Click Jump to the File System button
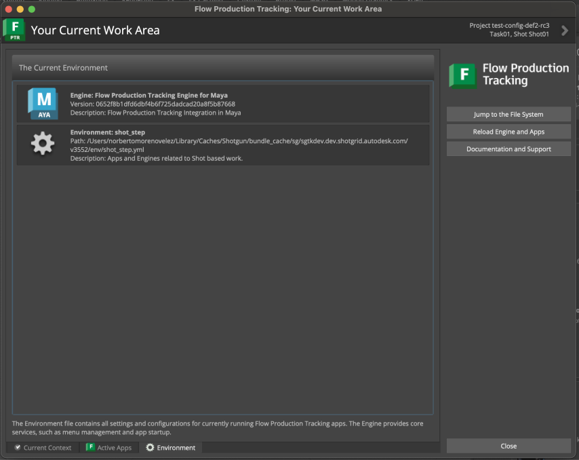 coord(508,114)
